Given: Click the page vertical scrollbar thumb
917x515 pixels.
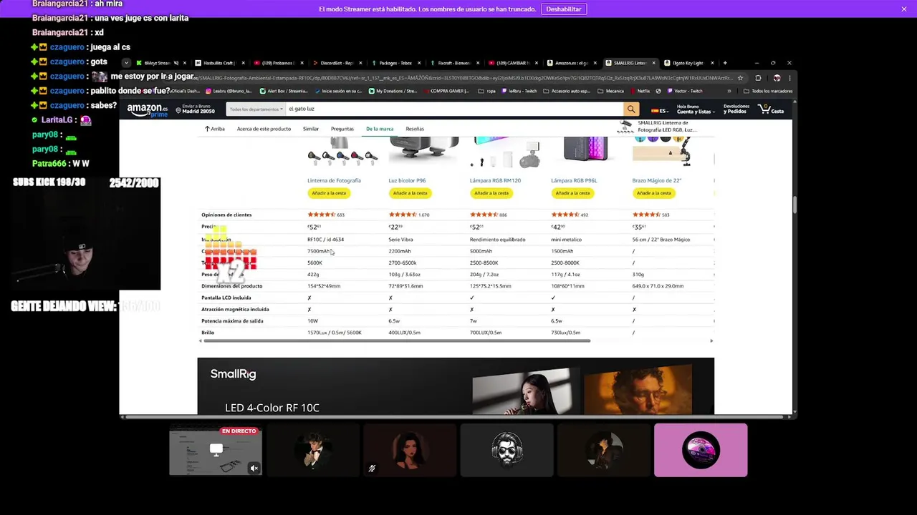Looking at the screenshot, I should coord(794,204).
